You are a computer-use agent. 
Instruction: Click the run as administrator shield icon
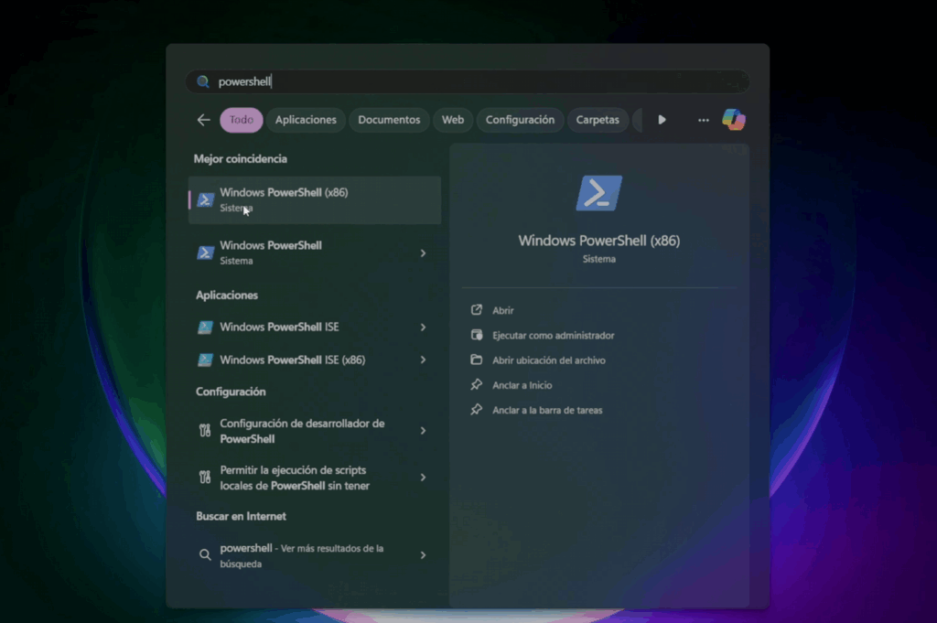(x=476, y=335)
